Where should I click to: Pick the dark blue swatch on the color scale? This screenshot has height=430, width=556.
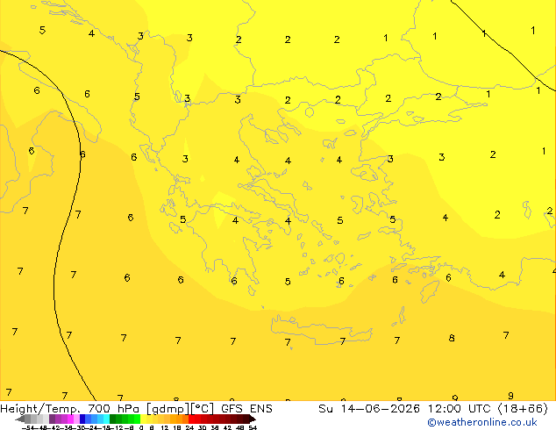pos(82,419)
